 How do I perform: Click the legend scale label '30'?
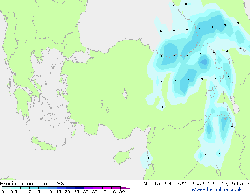86,191
